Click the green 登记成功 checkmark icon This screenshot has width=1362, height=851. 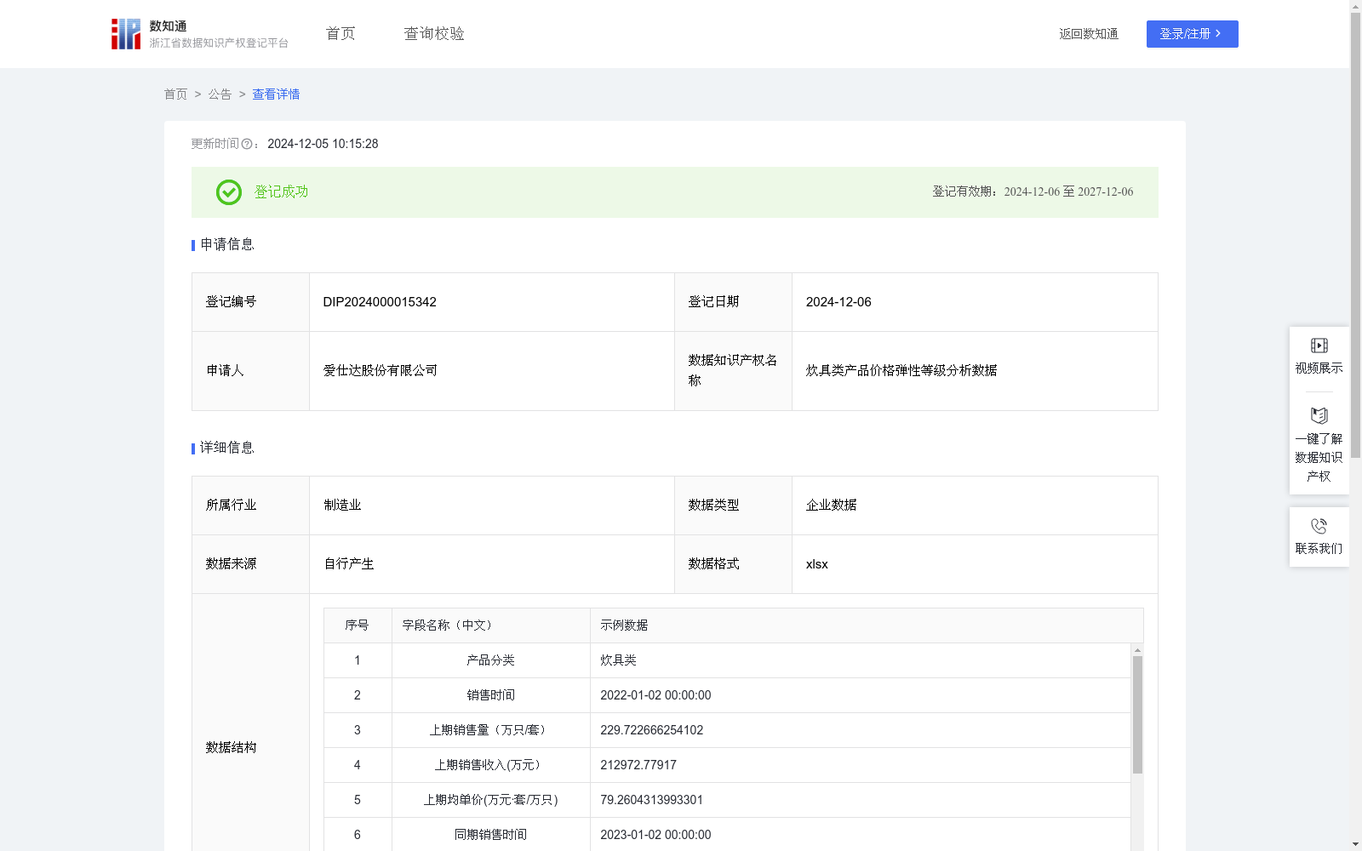(228, 192)
